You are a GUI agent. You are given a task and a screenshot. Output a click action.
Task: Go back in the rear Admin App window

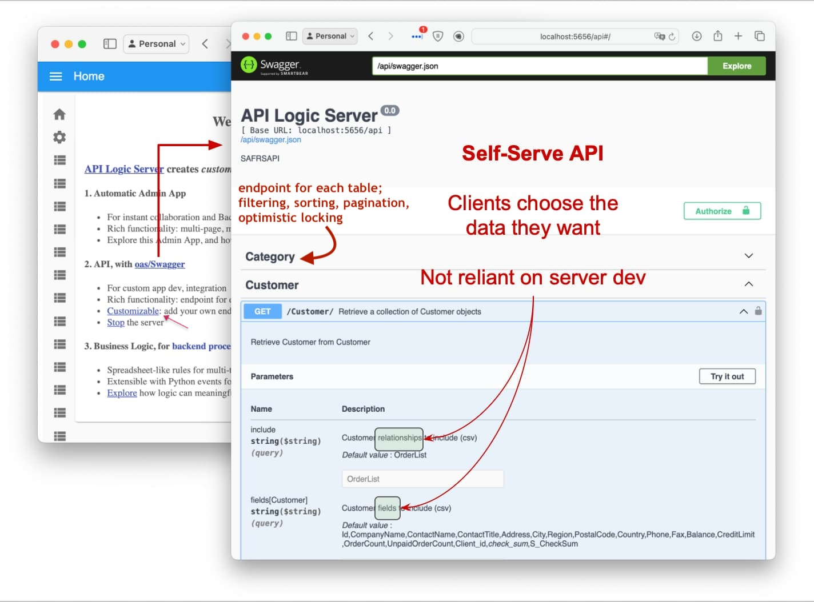pos(205,44)
